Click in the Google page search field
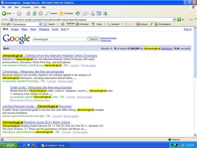This screenshot has width=197, height=148. (60, 39)
